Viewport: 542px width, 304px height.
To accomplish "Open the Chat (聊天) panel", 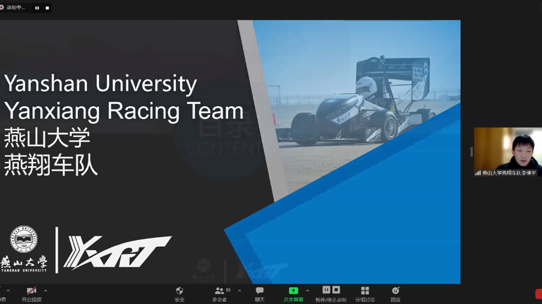I will coord(260,291).
